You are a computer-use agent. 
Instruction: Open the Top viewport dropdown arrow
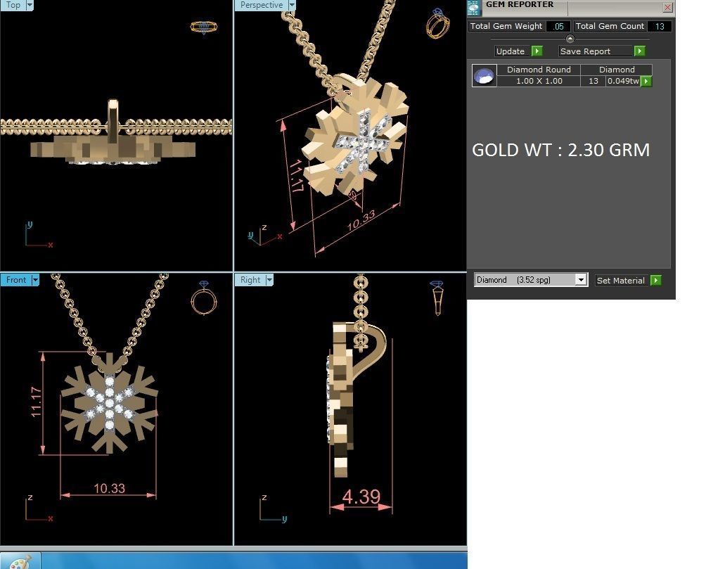pyautogui.click(x=30, y=5)
